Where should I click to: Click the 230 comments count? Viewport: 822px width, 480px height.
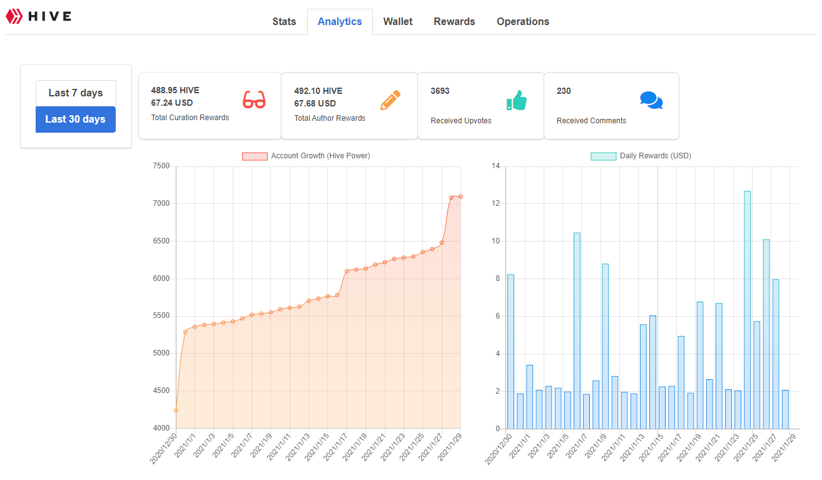(x=564, y=91)
